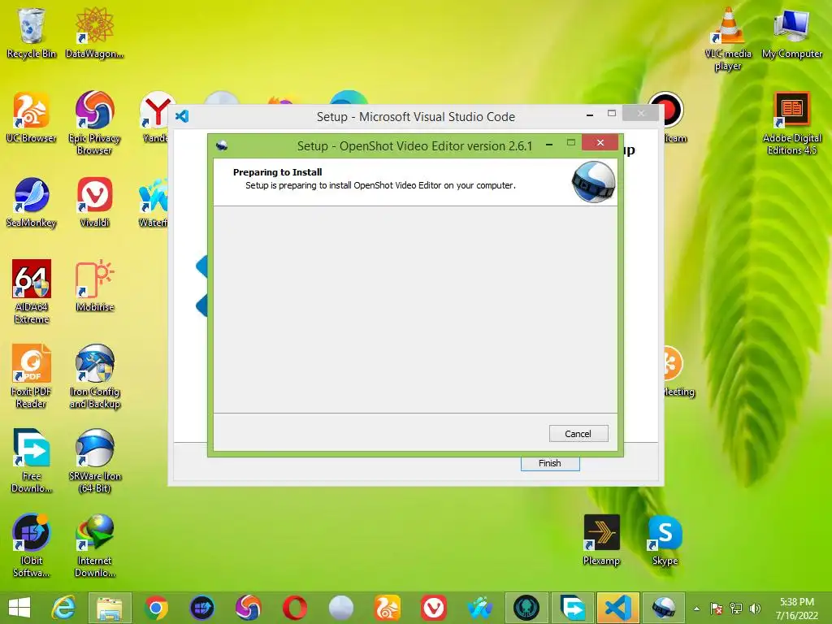The image size is (832, 624).
Task: Select the Adobe Digital Editions 4.5 shortcut
Action: pyautogui.click(x=791, y=123)
